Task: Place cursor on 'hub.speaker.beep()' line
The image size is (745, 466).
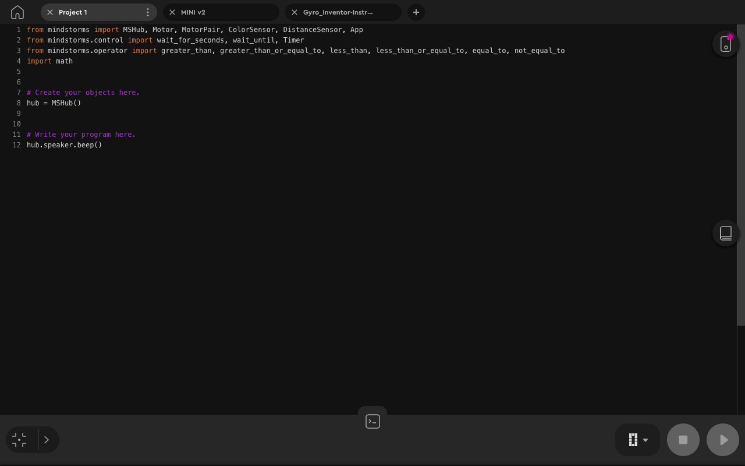Action: pyautogui.click(x=64, y=145)
